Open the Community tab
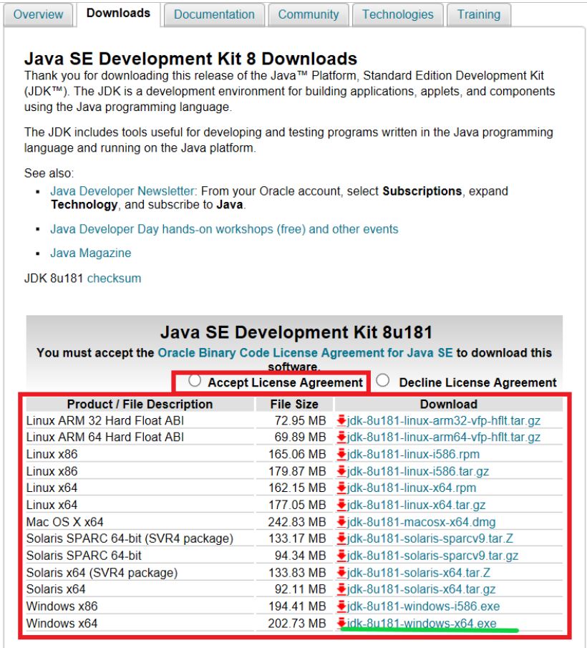 point(308,14)
